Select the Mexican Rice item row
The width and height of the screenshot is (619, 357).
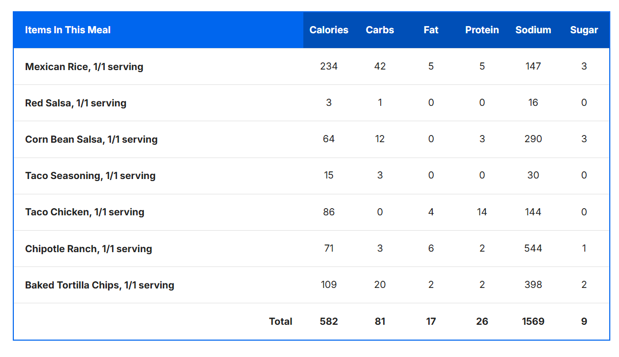pos(84,67)
